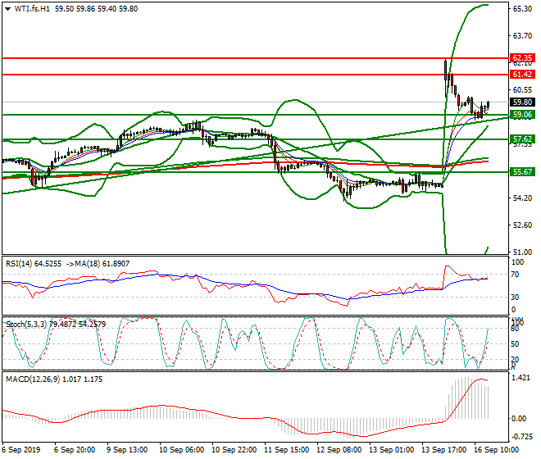The image size is (541, 459).
Task: Click the 65.30 value on price axis
Action: [522, 9]
